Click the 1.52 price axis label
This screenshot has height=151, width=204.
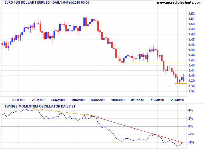tap(192, 14)
